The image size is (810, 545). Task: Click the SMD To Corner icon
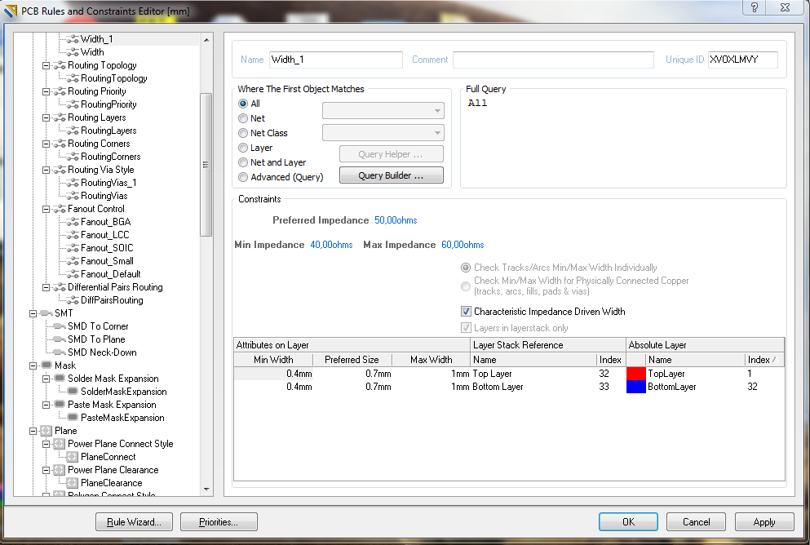click(60, 326)
